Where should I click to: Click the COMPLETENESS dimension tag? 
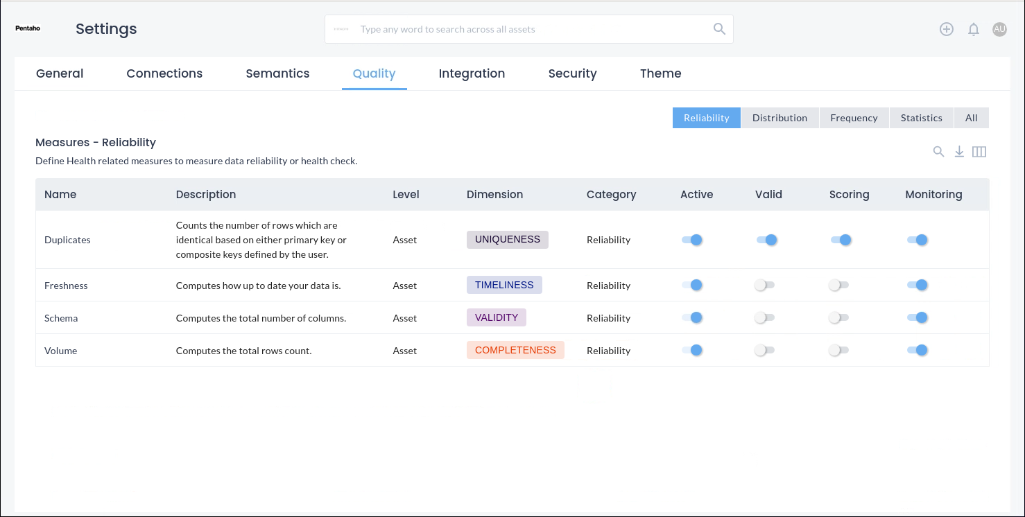515,351
